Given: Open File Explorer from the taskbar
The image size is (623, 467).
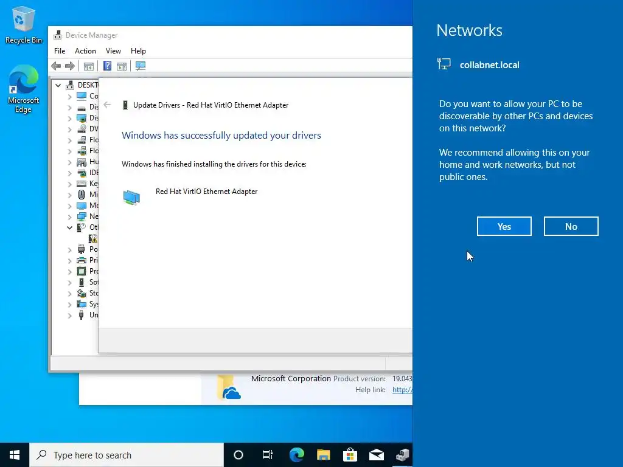Looking at the screenshot, I should click(x=324, y=455).
